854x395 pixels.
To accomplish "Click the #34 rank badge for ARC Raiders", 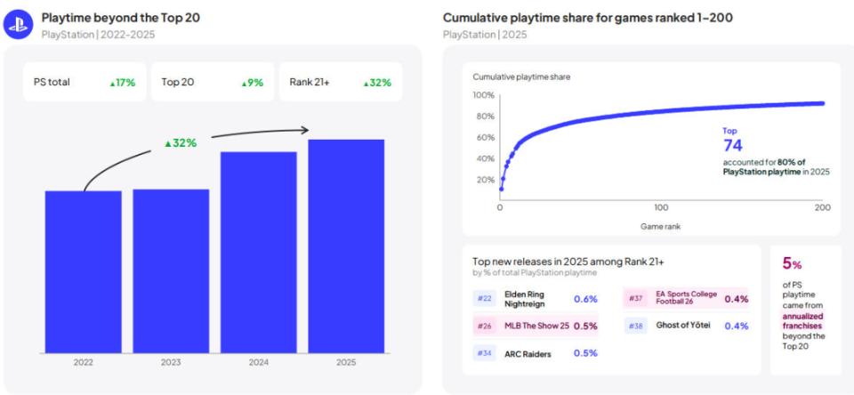I will [484, 353].
